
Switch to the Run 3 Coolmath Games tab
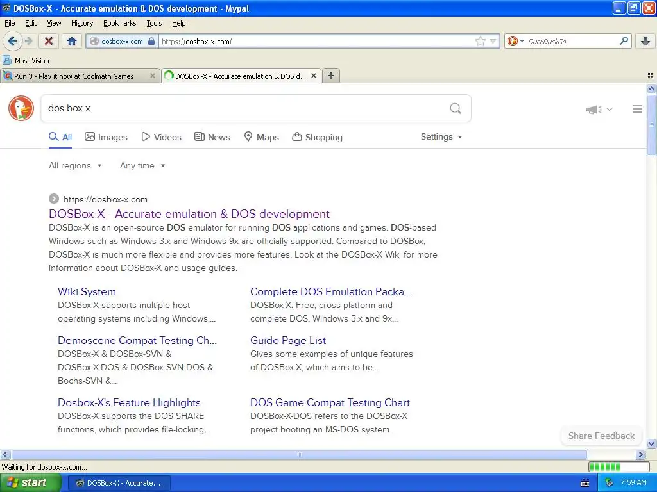click(x=74, y=76)
